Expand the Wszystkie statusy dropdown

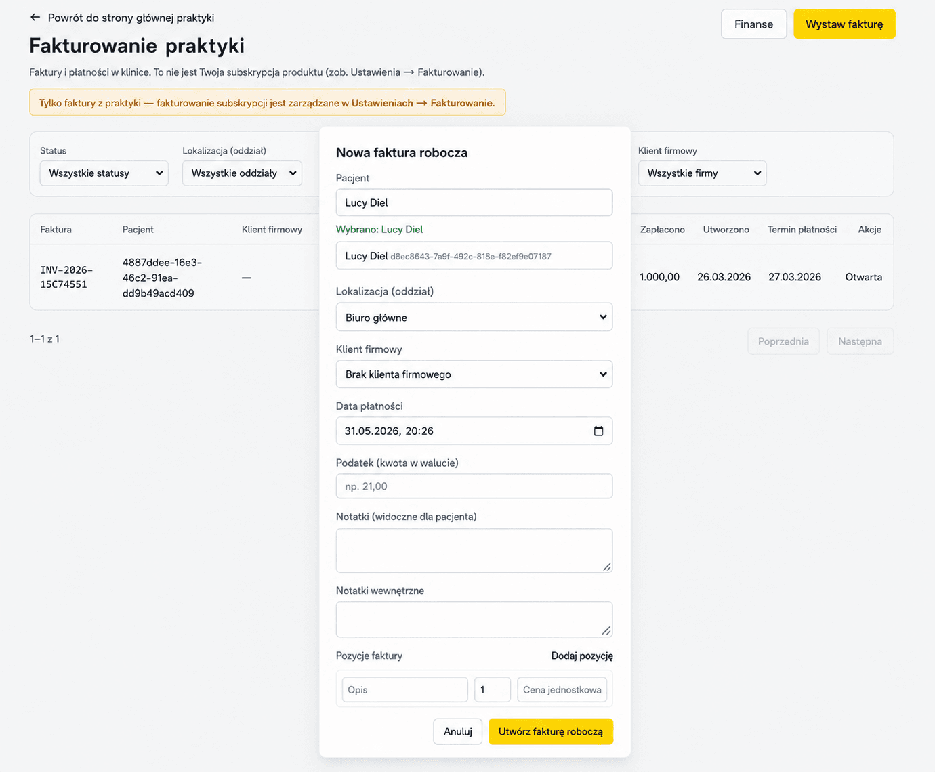click(104, 173)
